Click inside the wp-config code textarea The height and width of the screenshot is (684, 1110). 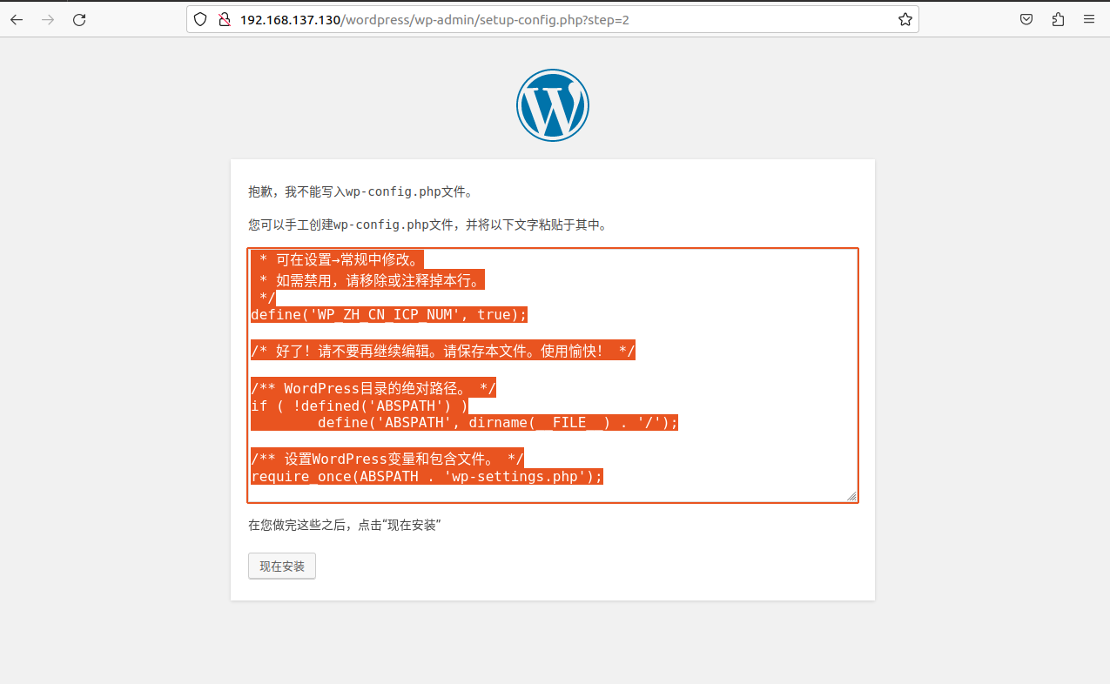point(553,374)
